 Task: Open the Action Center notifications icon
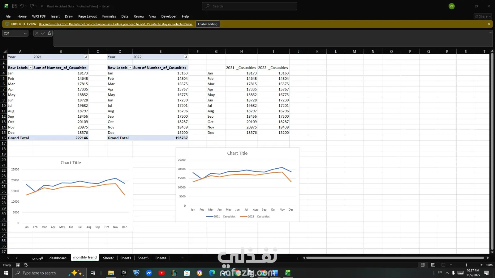[x=487, y=273]
